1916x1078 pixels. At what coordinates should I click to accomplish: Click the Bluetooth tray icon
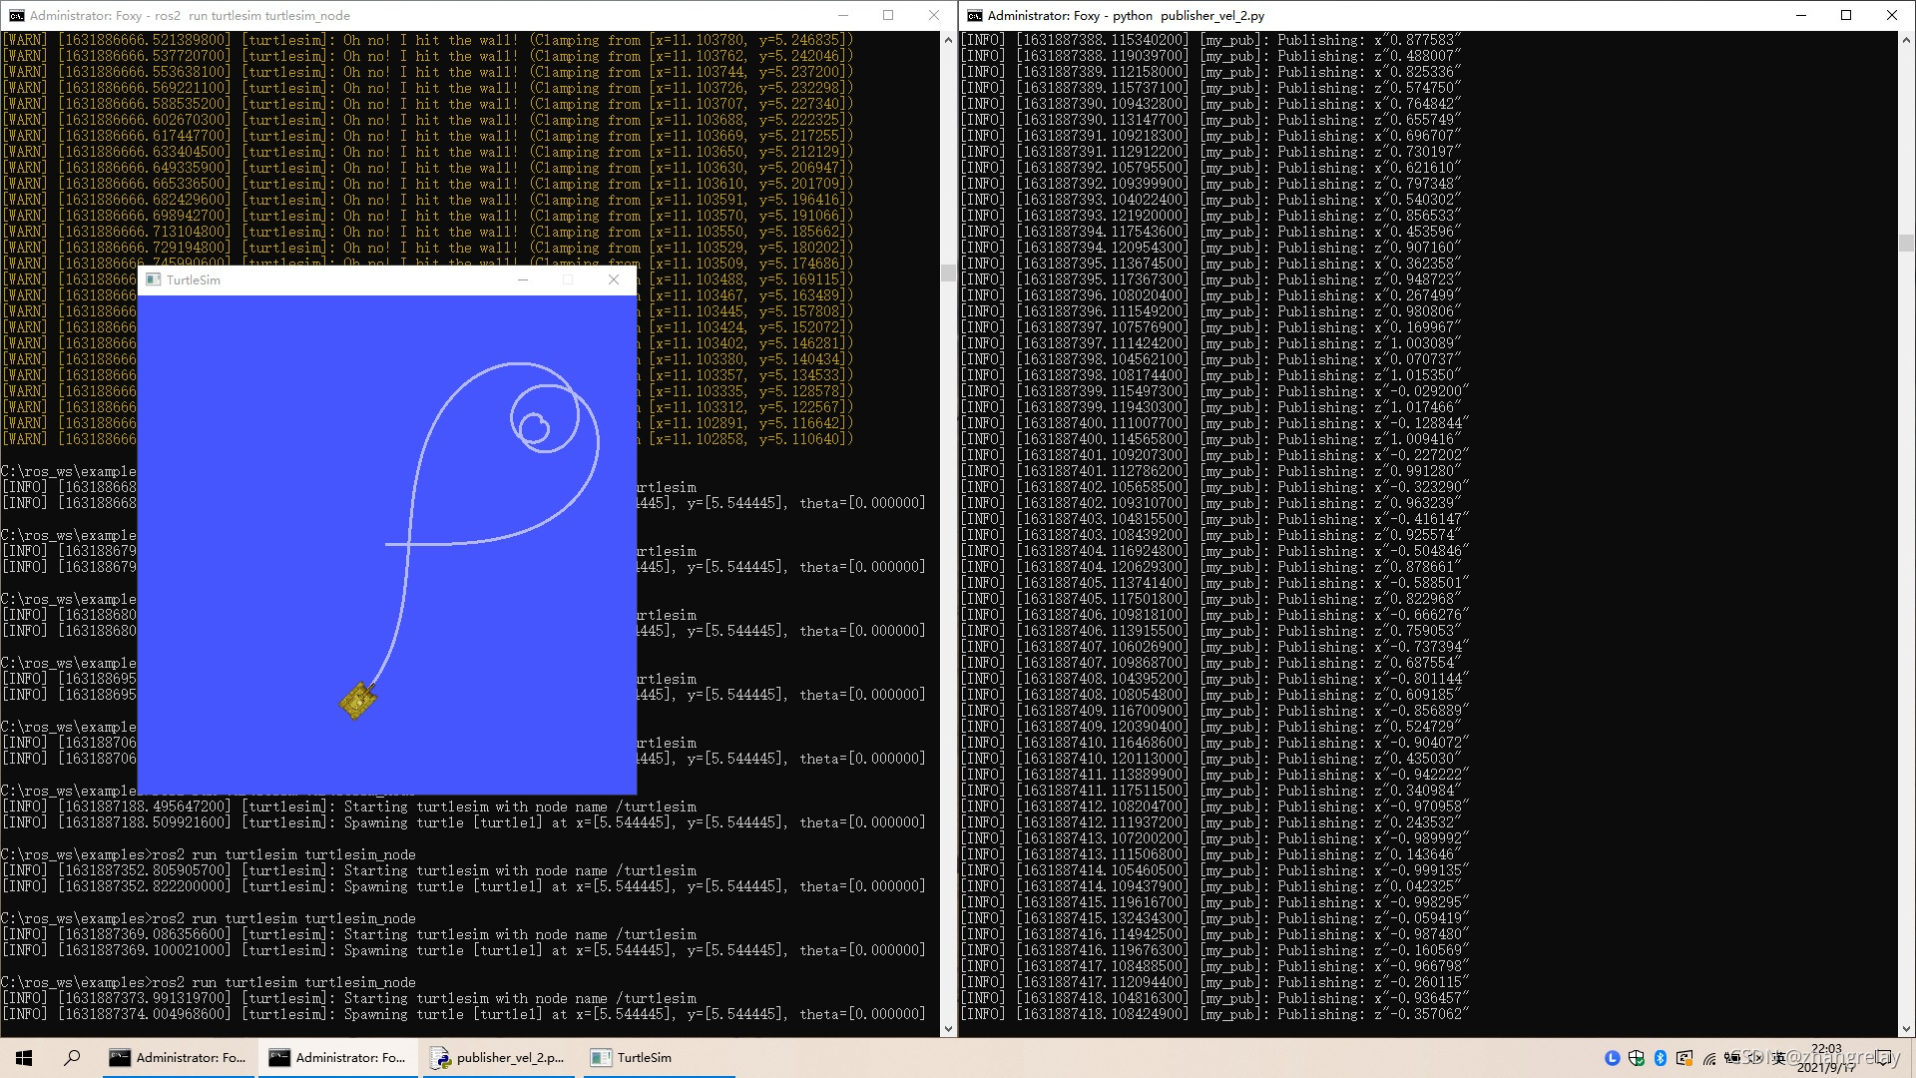1661,1058
